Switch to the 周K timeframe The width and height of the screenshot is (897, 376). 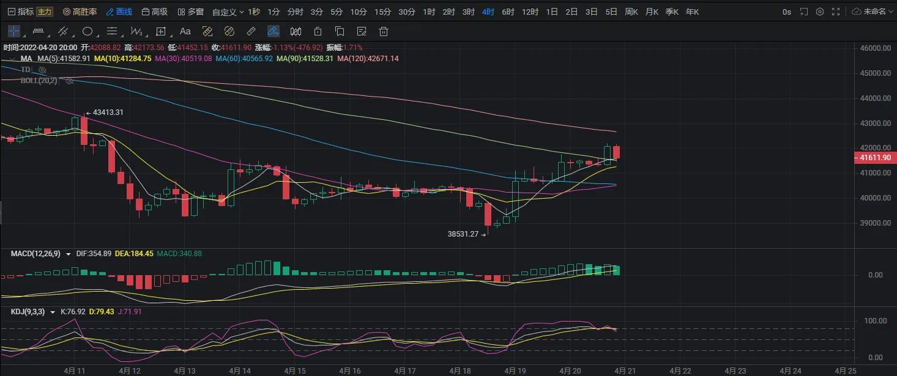click(x=631, y=12)
